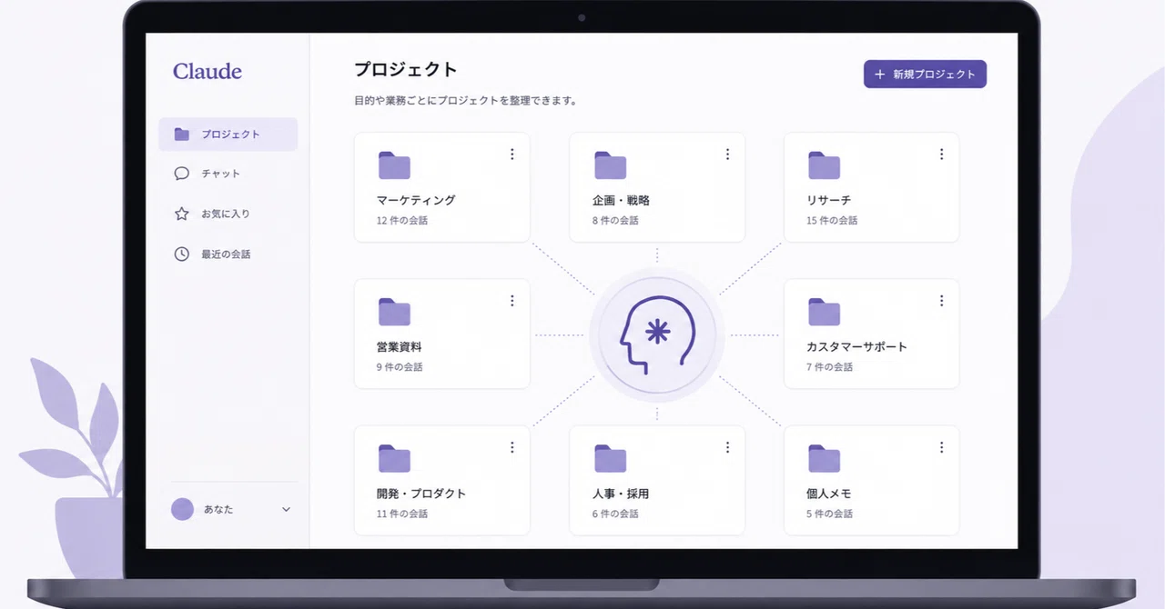Image resolution: width=1165 pixels, height=609 pixels.
Task: Open the 個人メモ card's three-dot menu
Action: coord(941,447)
